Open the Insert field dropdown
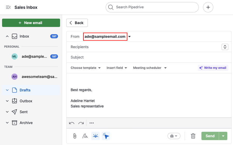 tap(117, 68)
